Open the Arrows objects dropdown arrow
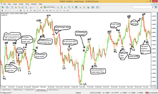The width and height of the screenshot is (158, 94). 36,11
